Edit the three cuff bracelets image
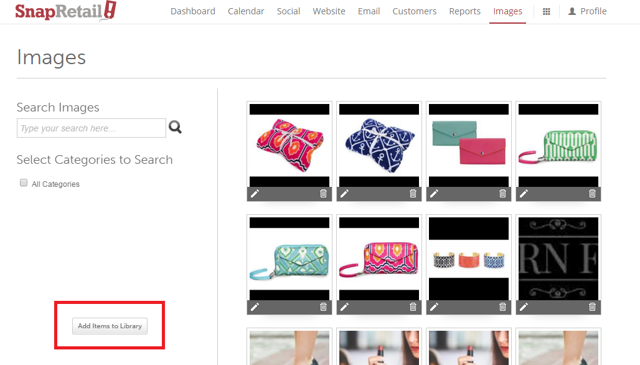640x365 pixels. [x=434, y=307]
